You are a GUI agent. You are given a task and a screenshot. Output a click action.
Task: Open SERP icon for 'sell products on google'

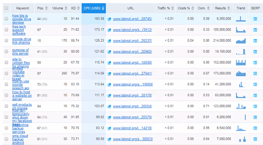pos(255,106)
